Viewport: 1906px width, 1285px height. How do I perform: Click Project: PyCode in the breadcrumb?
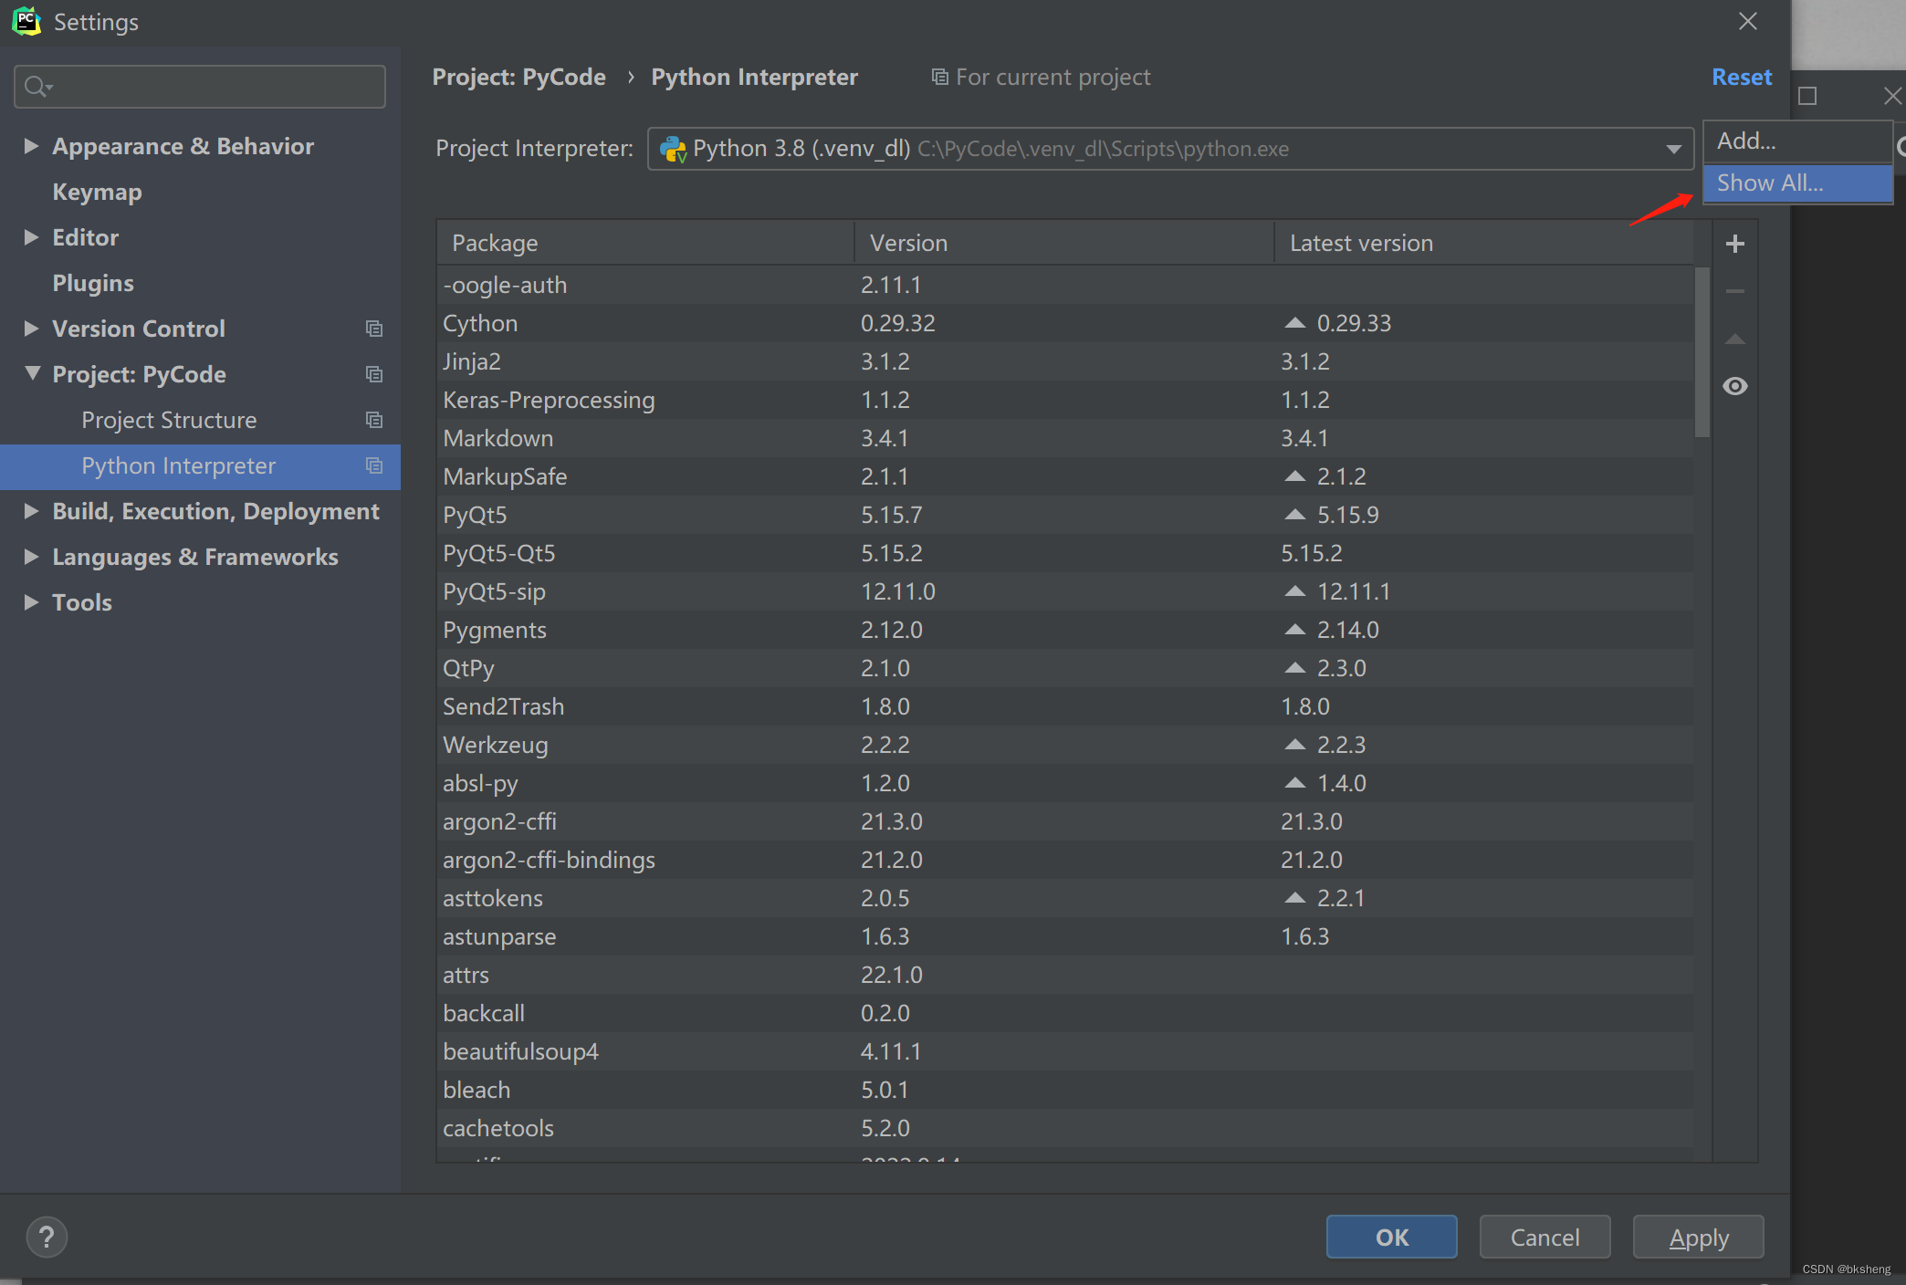(518, 77)
